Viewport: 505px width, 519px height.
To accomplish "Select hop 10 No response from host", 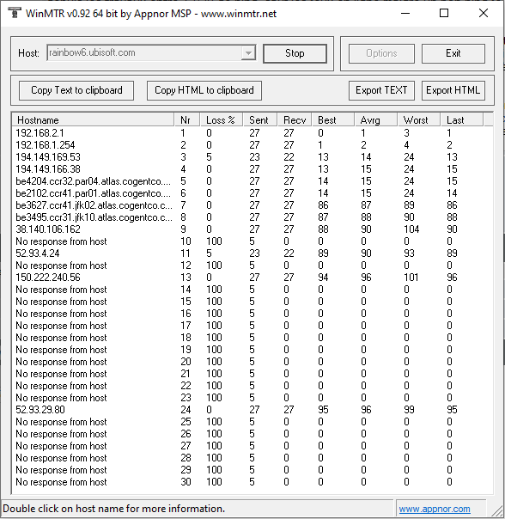I will pyautogui.click(x=252, y=241).
